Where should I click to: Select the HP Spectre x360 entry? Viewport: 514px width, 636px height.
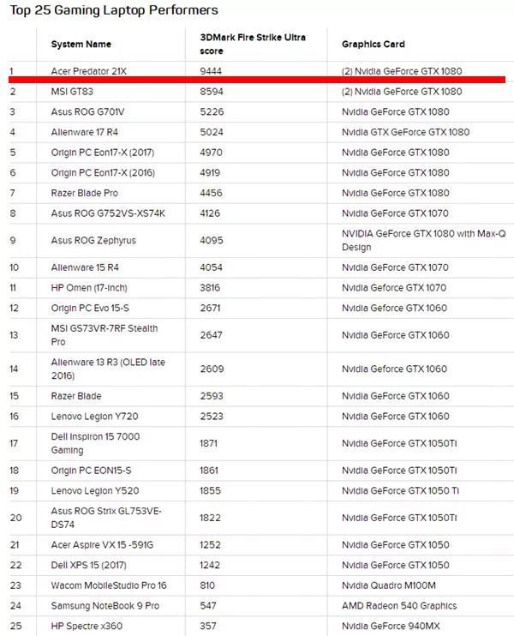pos(86,626)
